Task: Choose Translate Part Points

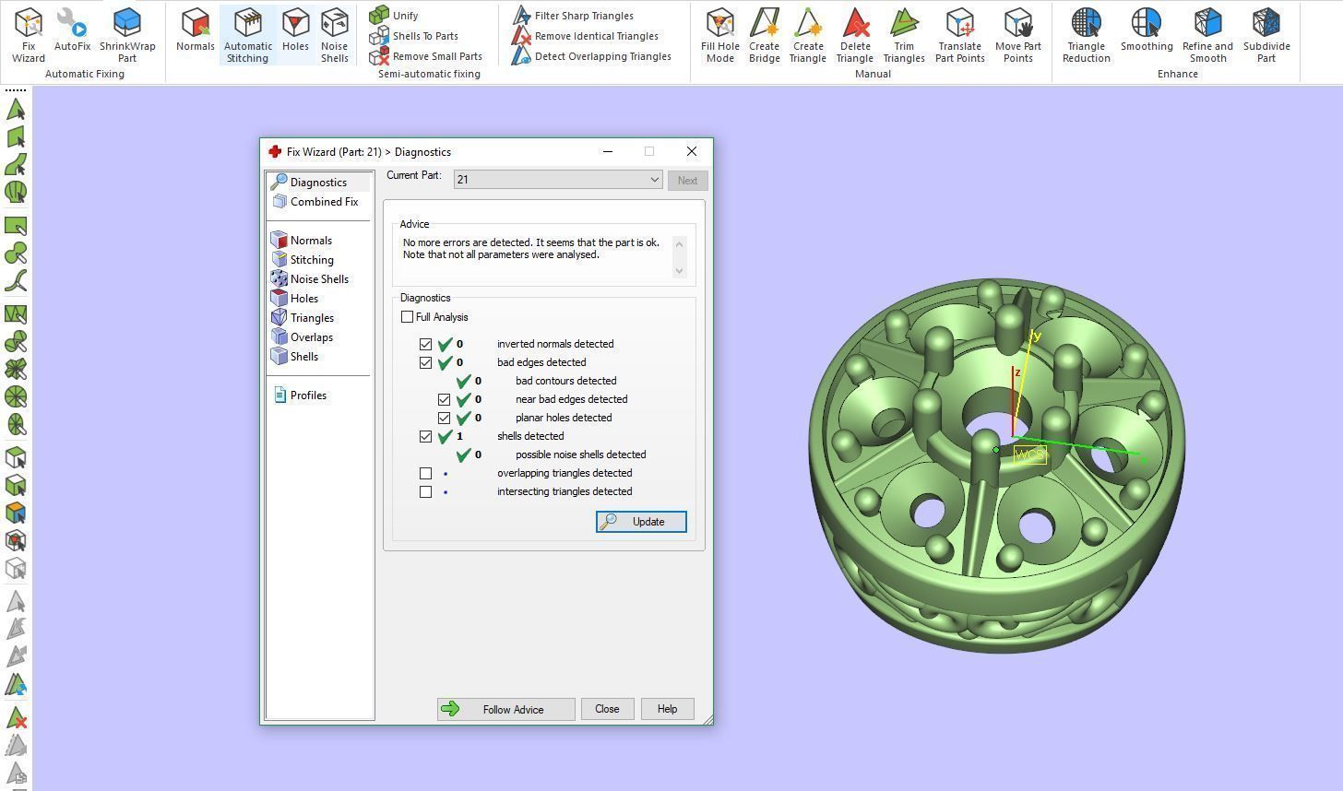Action: click(960, 35)
